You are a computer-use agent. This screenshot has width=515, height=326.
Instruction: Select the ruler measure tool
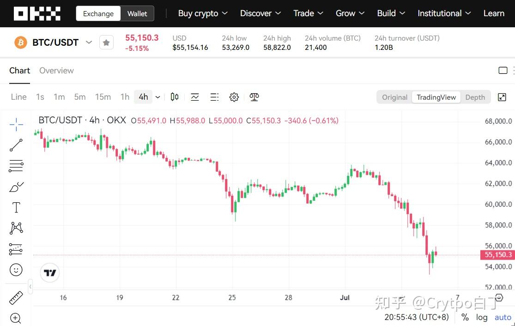[x=16, y=298]
